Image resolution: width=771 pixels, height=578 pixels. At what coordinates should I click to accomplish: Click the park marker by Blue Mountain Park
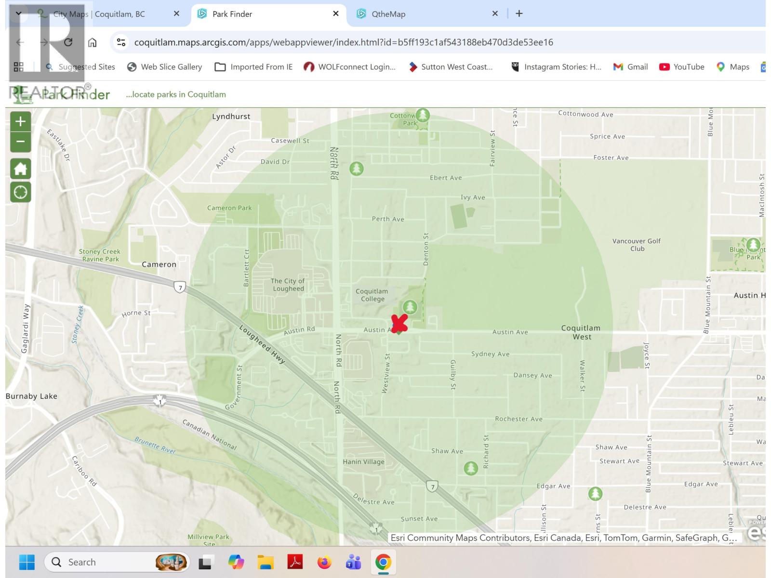coord(753,245)
